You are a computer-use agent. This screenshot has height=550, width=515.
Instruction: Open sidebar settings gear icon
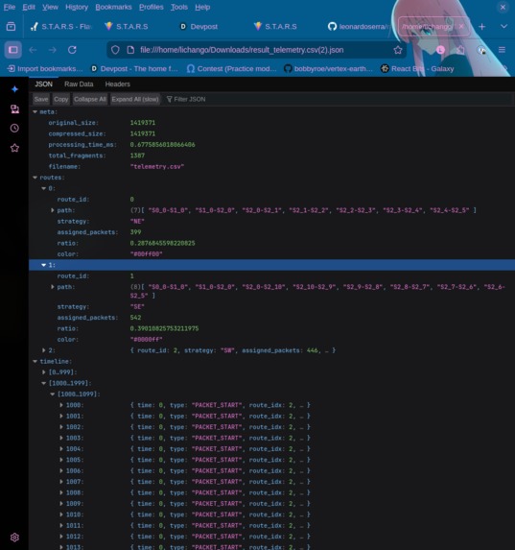pyautogui.click(x=14, y=537)
